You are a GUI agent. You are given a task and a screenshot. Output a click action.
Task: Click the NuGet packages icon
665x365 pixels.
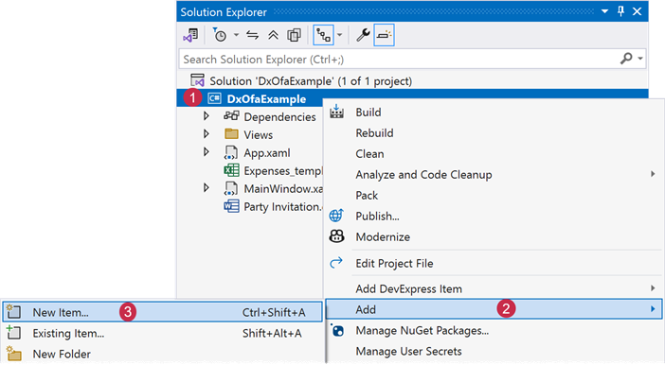(x=337, y=330)
